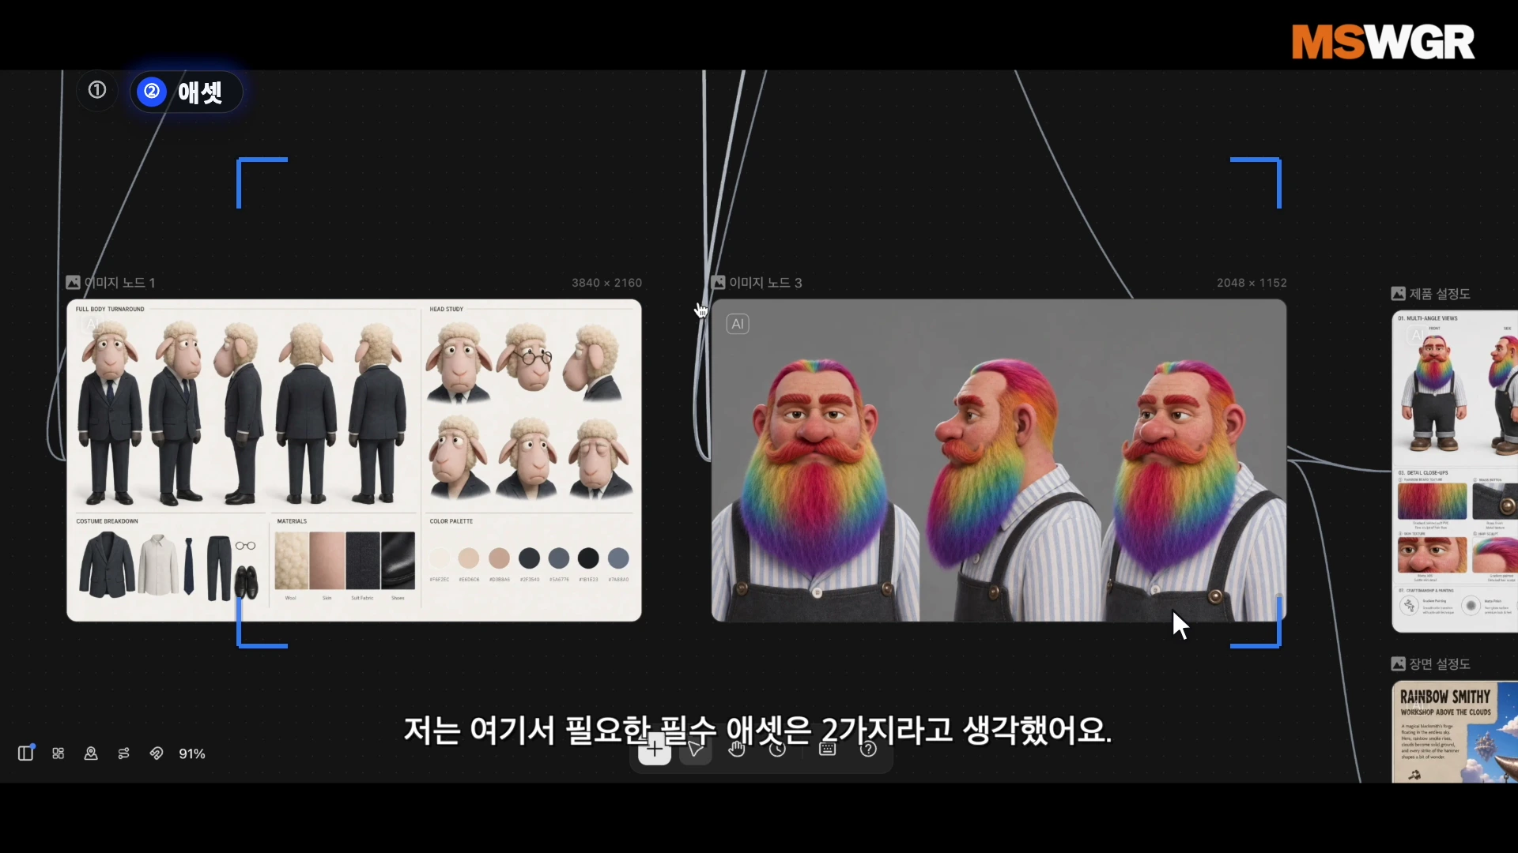Screen dimensions: 1518x853
Task: Click the AI badge on rainbow beard image
Action: [x=738, y=324]
